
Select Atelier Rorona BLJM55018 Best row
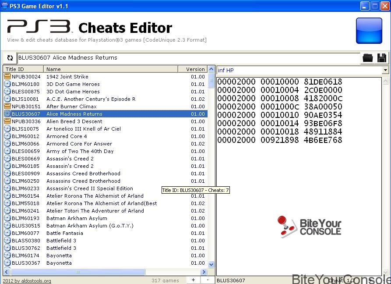click(106, 203)
